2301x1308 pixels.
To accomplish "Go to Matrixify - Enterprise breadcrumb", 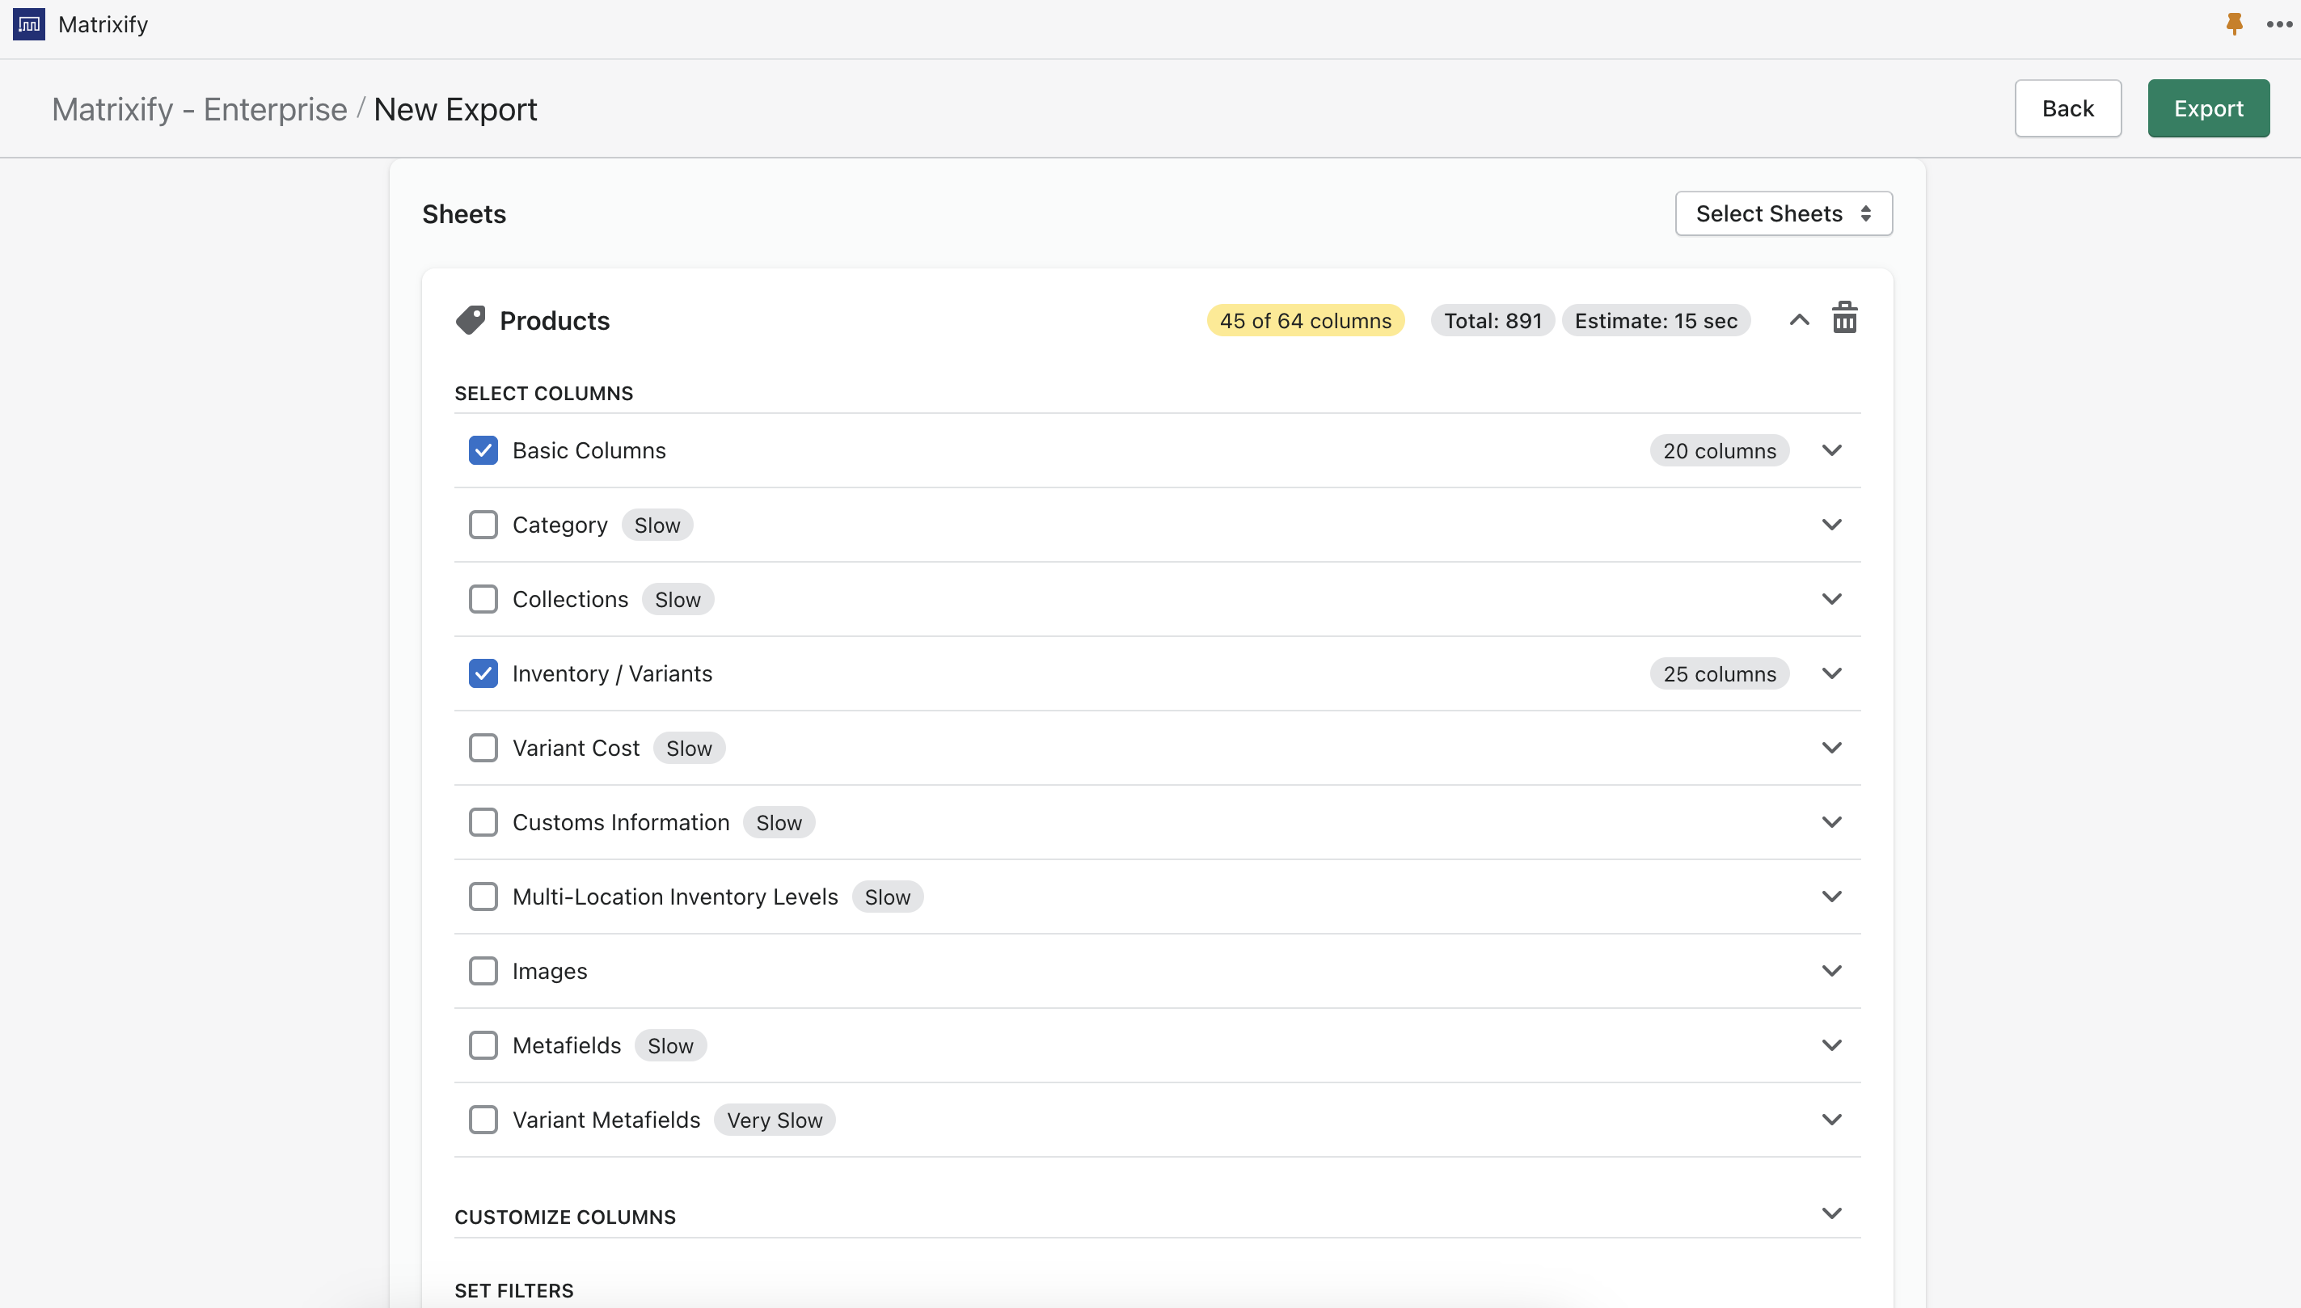I will pyautogui.click(x=200, y=110).
